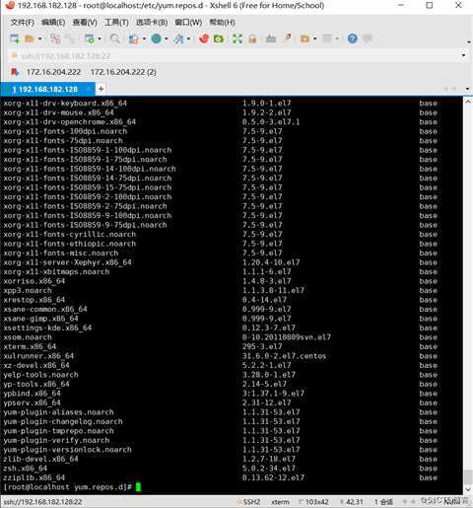The image size is (473, 508).
Task: Click the blue globe encoding icon
Action: click(156, 38)
